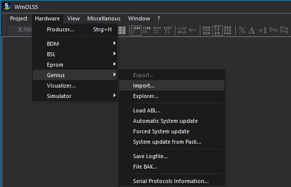The image size is (291, 187).
Task: Select the 32-bit data width toolbar icon
Action: (x=157, y=30)
